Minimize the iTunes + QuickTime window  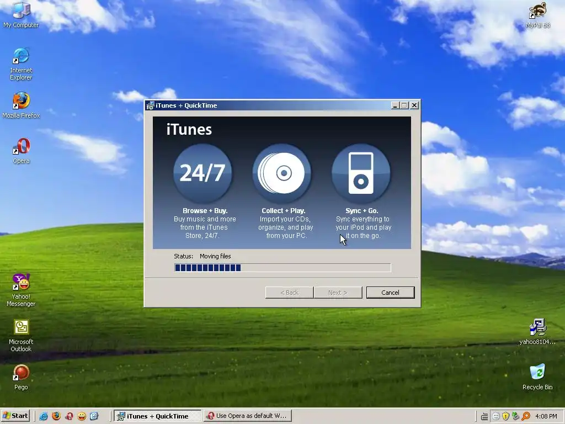point(395,105)
